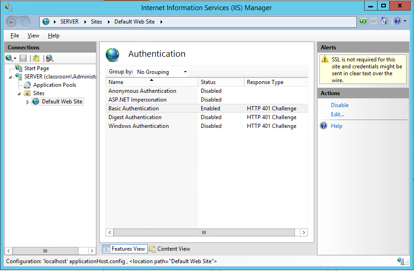Click the large Authentication globe icon
The height and width of the screenshot is (271, 414).
click(x=113, y=54)
